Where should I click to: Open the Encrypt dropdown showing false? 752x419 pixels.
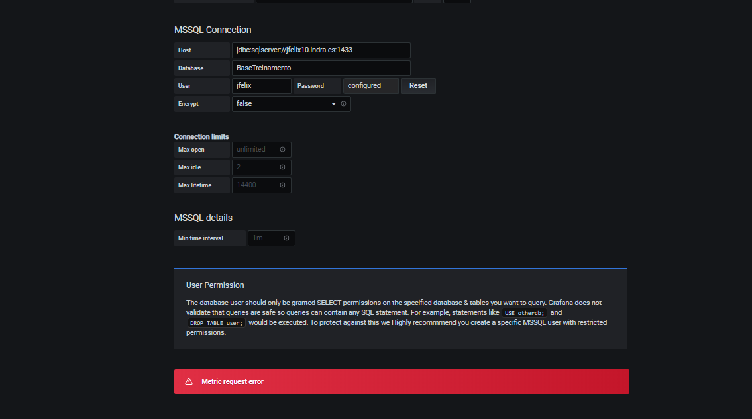click(x=285, y=103)
